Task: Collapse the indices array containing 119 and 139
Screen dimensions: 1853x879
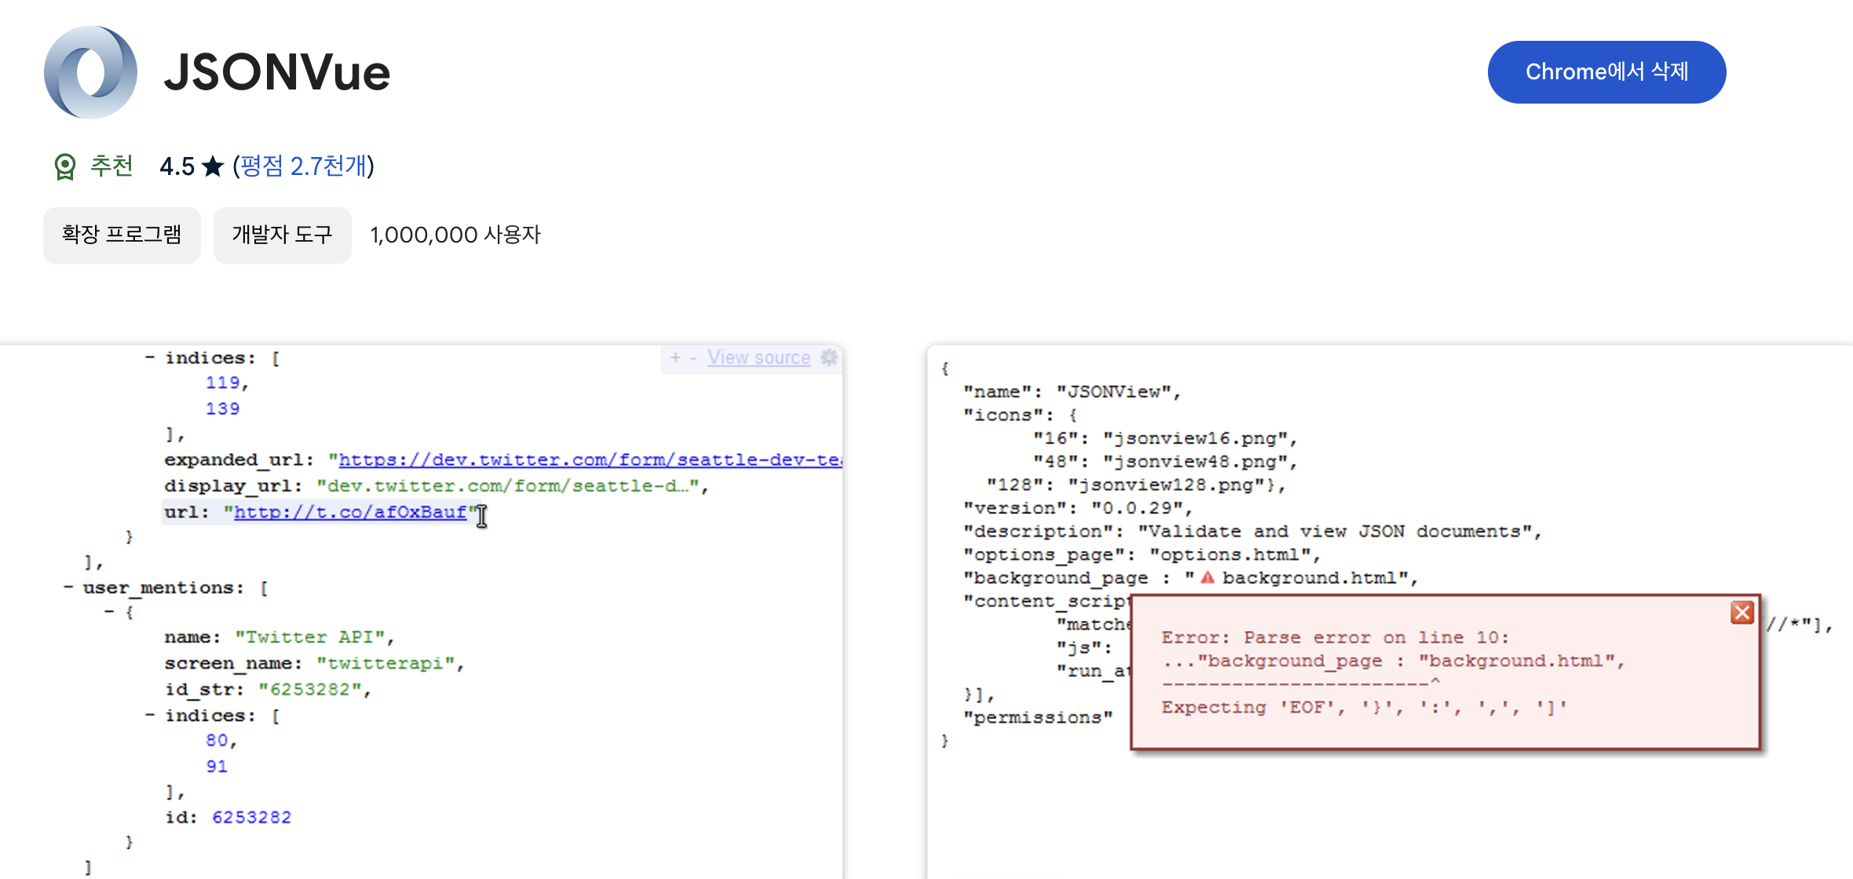Action: pos(150,358)
